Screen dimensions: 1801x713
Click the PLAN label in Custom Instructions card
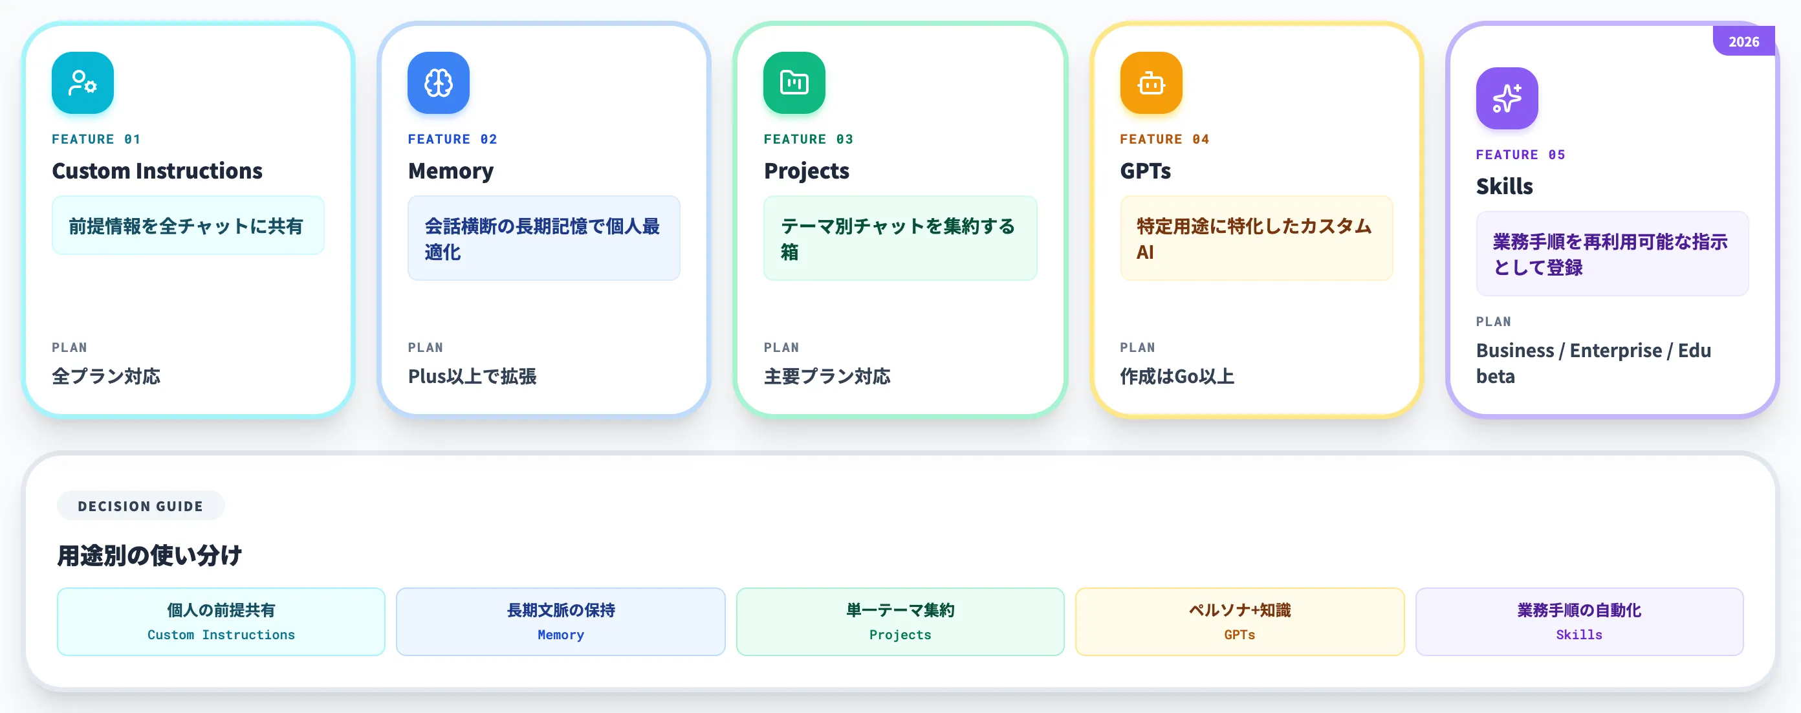pyautogui.click(x=69, y=347)
